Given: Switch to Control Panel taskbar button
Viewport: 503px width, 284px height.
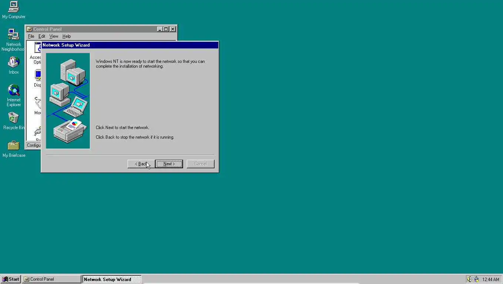Looking at the screenshot, I should pyautogui.click(x=51, y=279).
